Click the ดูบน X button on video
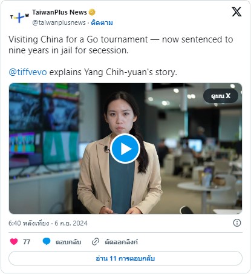This screenshot has height=274, width=251. pyautogui.click(x=221, y=96)
